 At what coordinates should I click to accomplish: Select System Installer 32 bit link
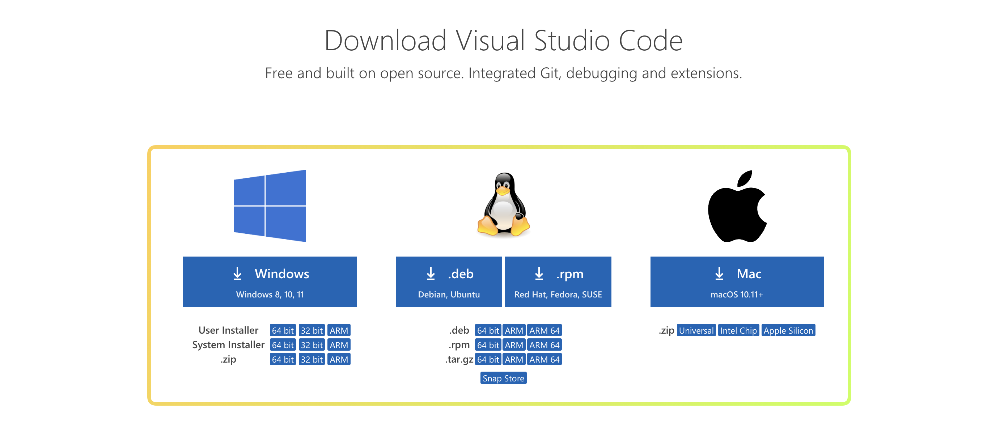tap(312, 345)
